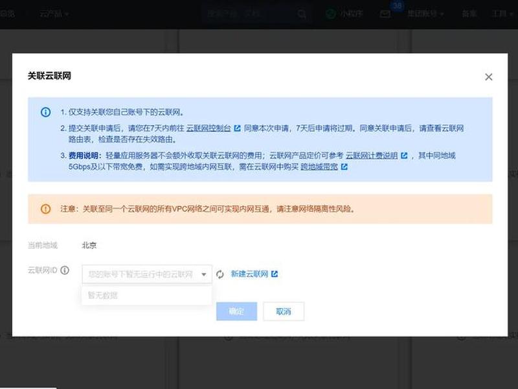Click the 费用说明 bold text
This screenshot has height=389, width=518.
[83, 156]
